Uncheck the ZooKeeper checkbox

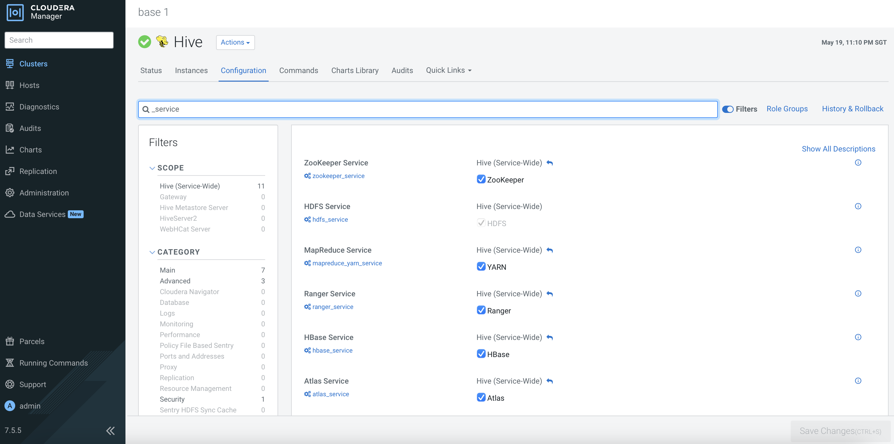click(481, 179)
